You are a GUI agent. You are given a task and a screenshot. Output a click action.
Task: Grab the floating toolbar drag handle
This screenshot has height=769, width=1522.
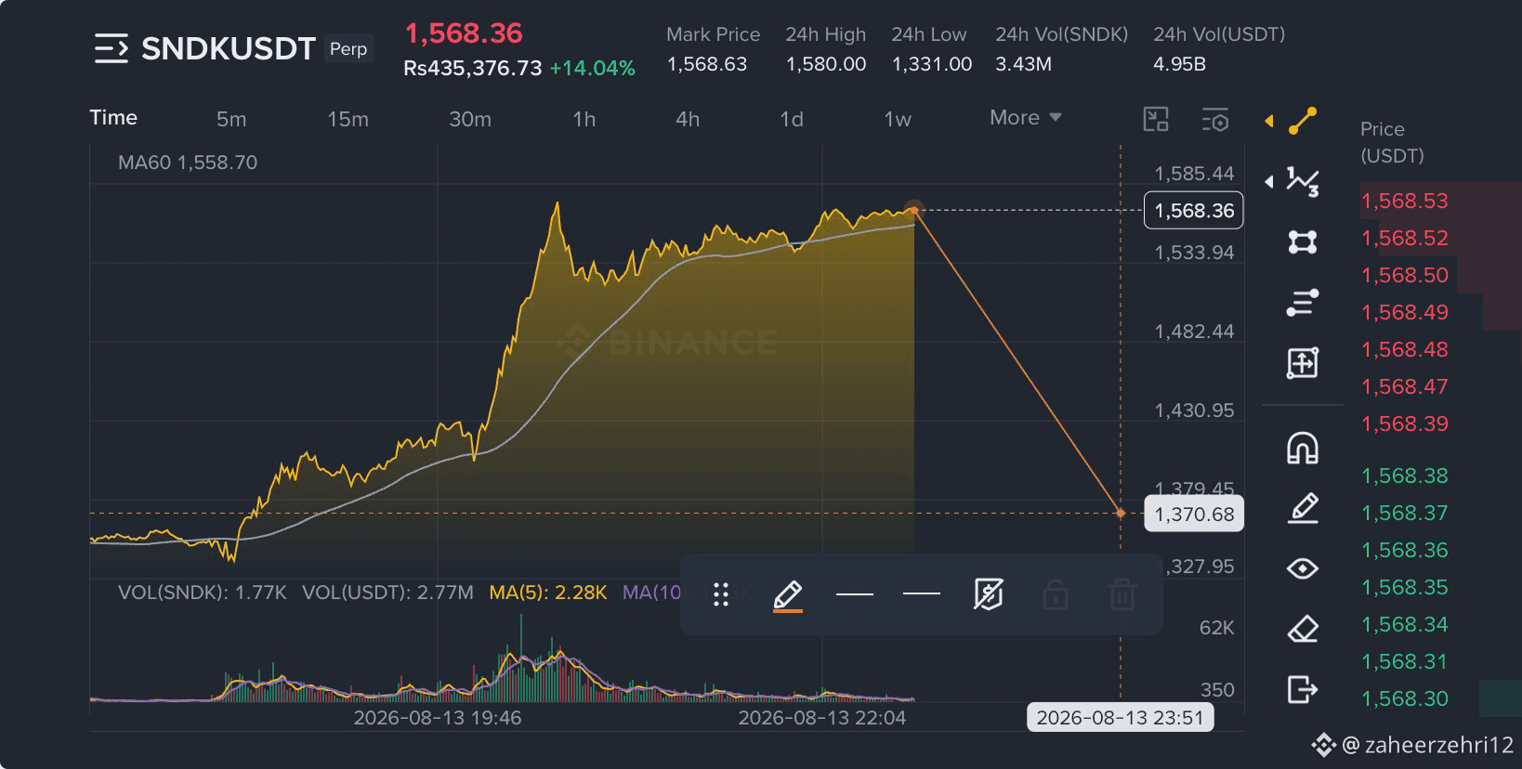tap(721, 594)
